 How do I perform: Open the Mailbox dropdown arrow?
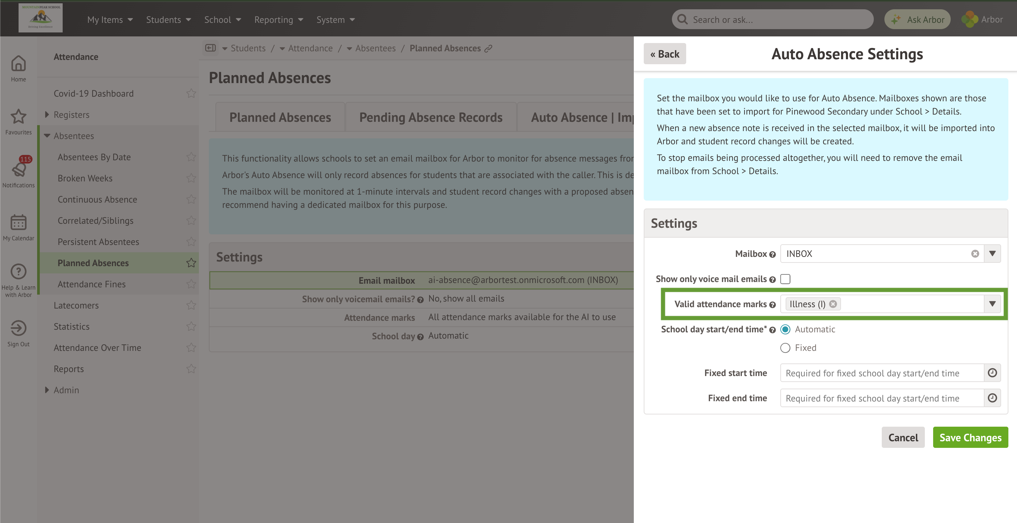click(x=992, y=254)
